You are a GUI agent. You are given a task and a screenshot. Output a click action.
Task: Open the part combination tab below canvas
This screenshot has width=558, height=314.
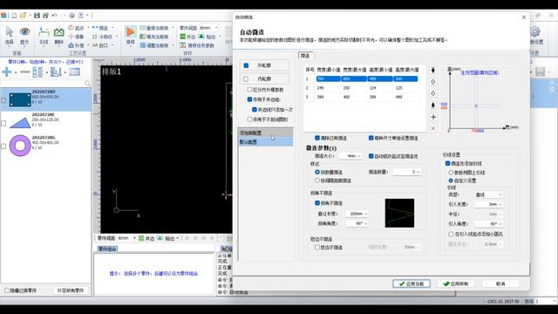pyautogui.click(x=107, y=249)
